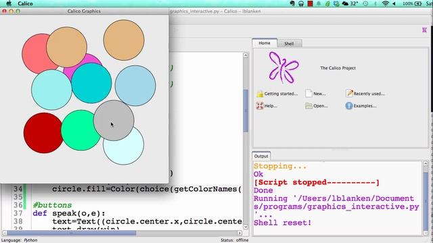This screenshot has height=243, width=433.
Task: Click the Help lifebuoy icon
Action: (260, 105)
